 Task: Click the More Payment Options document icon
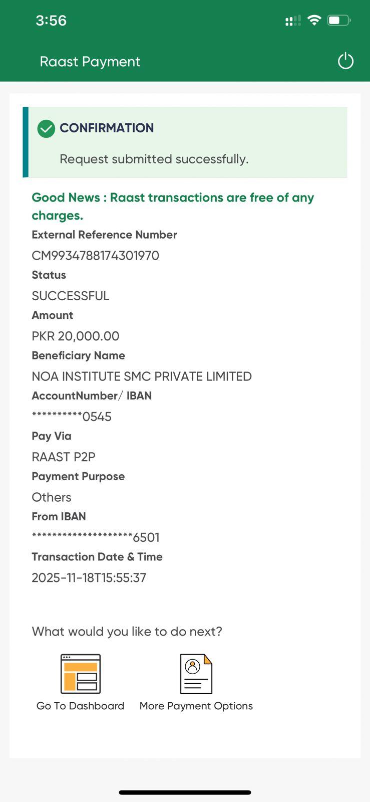(x=196, y=674)
